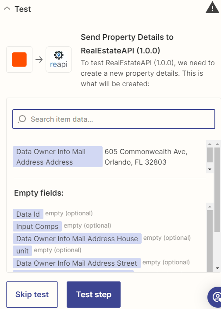Click the unit field tag
The height and width of the screenshot is (309, 221).
click(22, 251)
